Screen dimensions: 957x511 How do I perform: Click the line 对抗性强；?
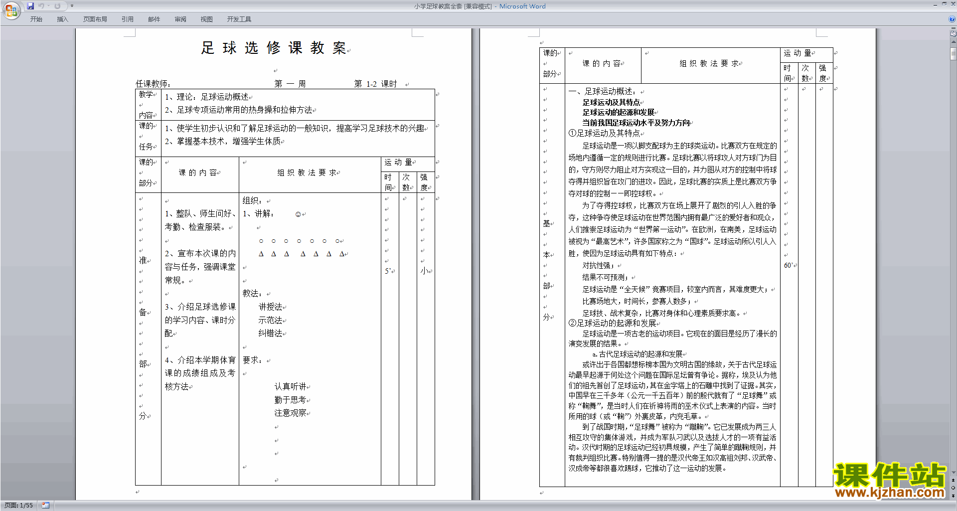click(x=599, y=265)
